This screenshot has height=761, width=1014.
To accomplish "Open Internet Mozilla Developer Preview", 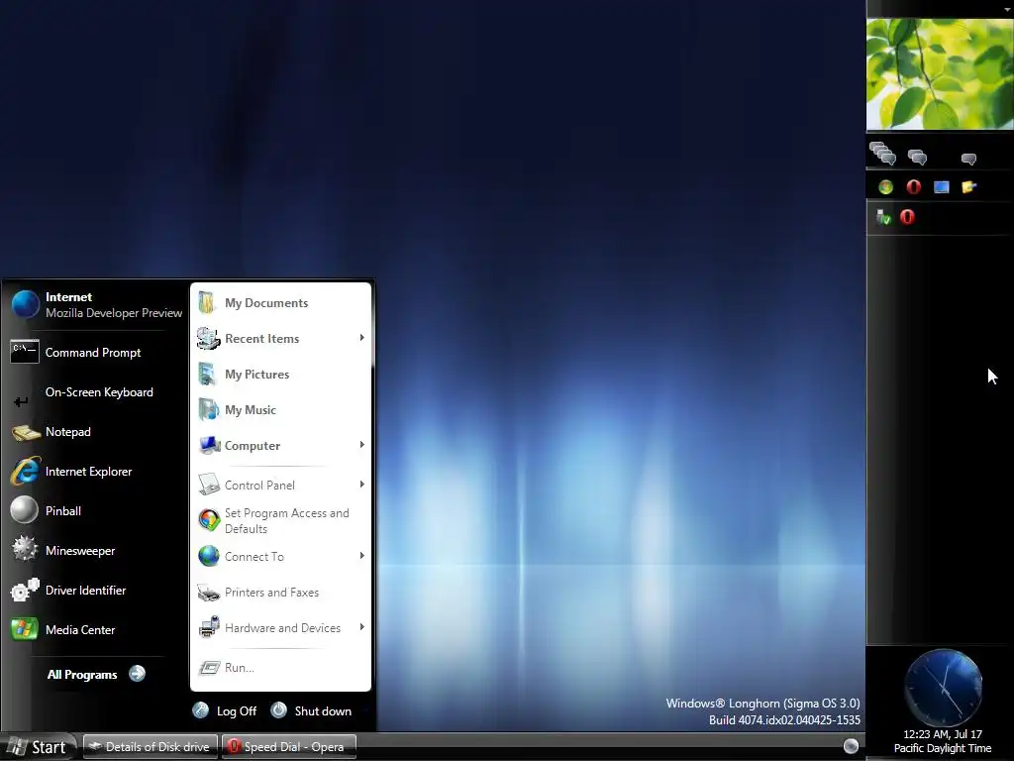I will (96, 305).
